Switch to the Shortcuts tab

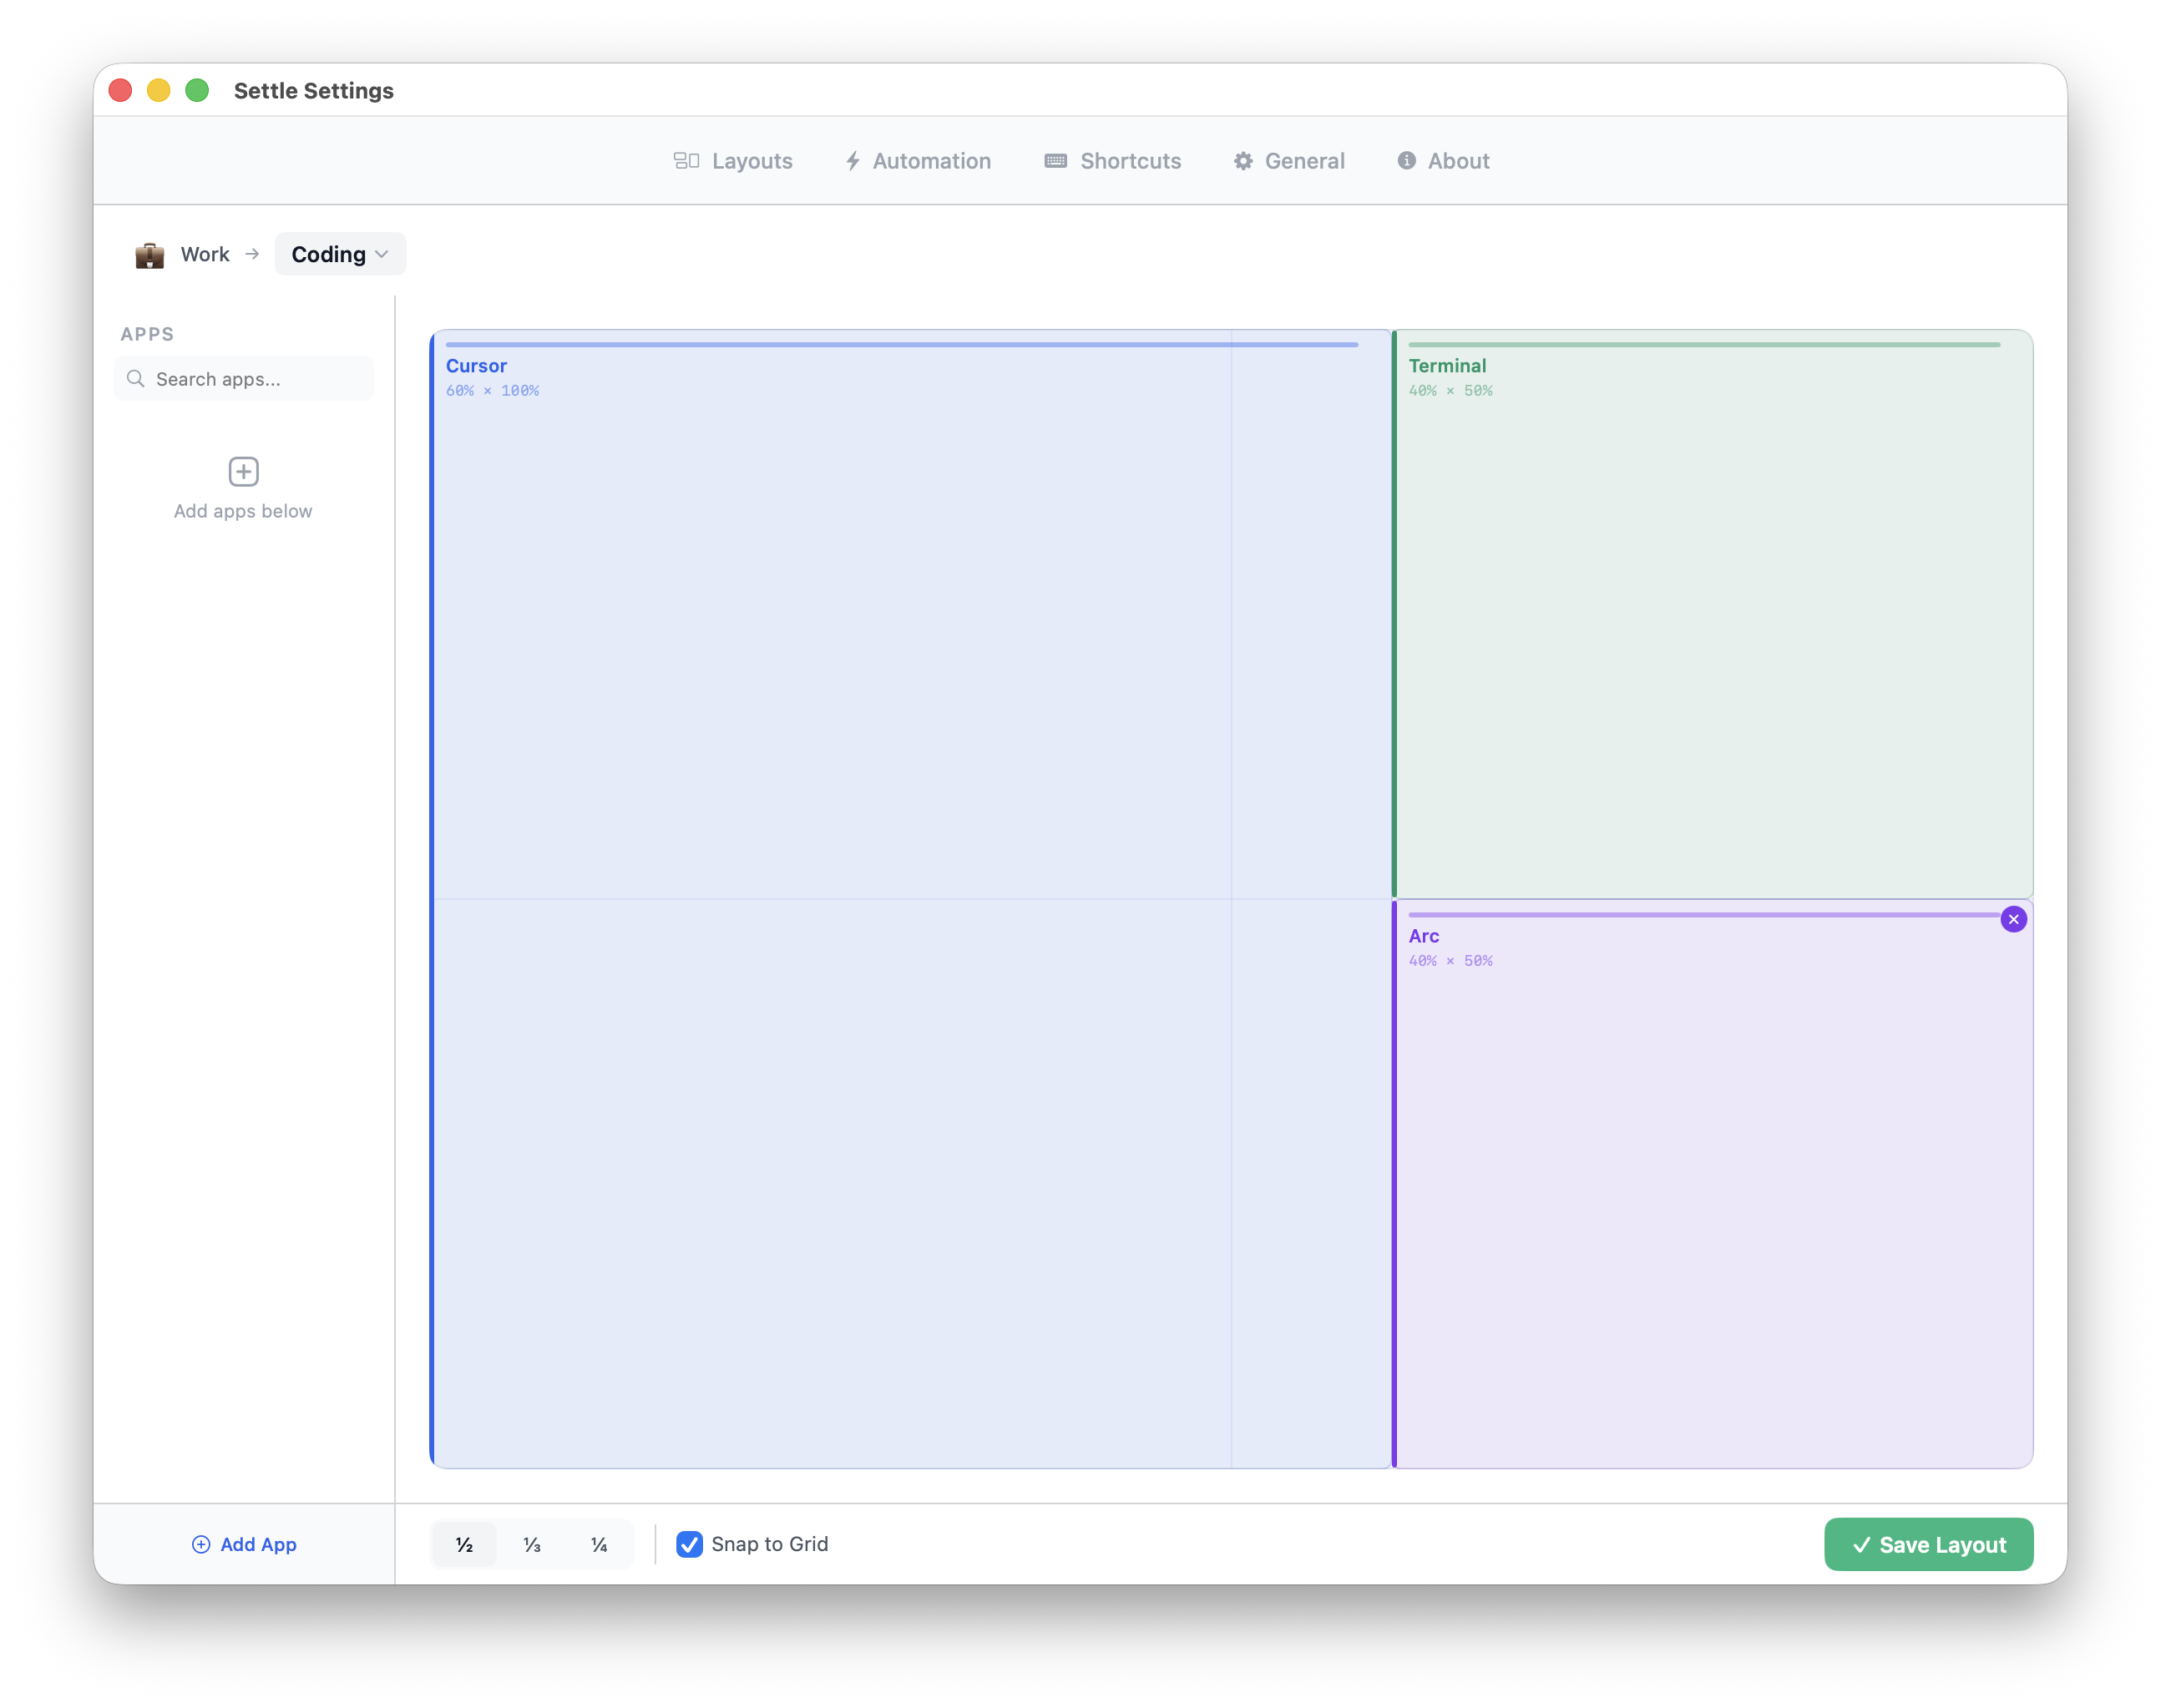[x=1113, y=161]
